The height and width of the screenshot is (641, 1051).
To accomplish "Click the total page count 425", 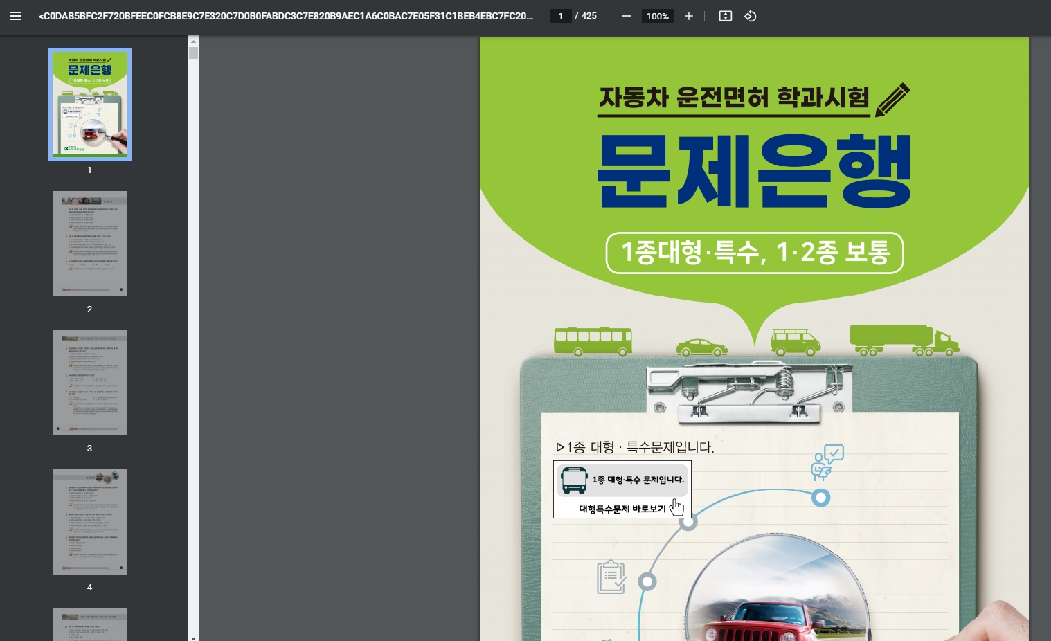I will 589,16.
